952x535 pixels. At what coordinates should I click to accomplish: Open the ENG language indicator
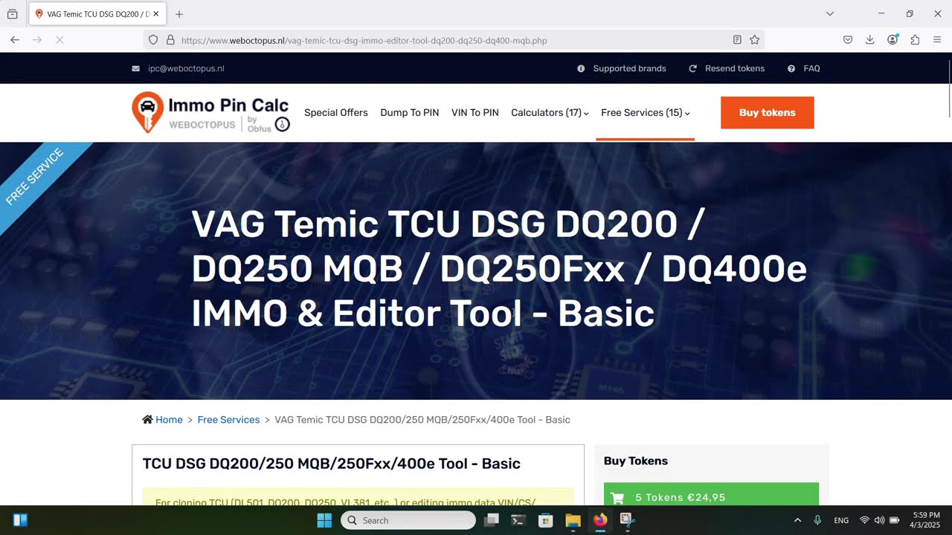point(841,520)
